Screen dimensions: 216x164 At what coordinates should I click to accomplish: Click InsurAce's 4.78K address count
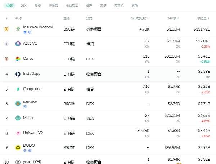pos(144,29)
